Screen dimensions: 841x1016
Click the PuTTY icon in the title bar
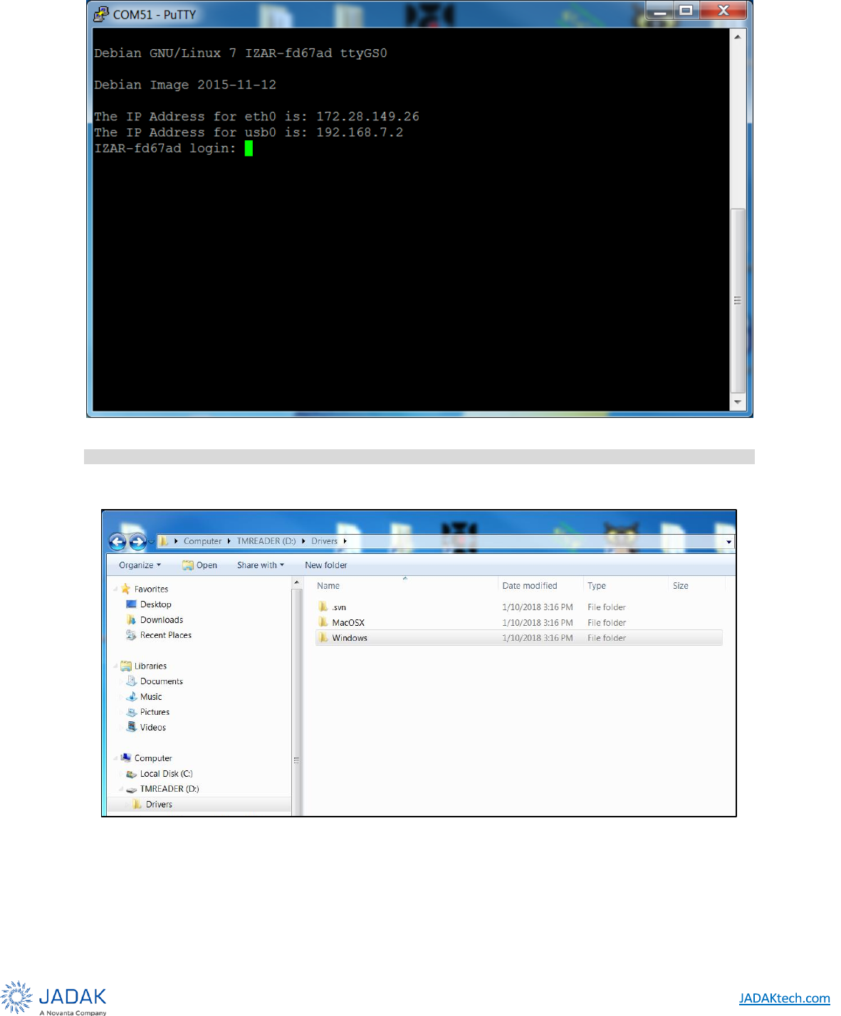[101, 14]
